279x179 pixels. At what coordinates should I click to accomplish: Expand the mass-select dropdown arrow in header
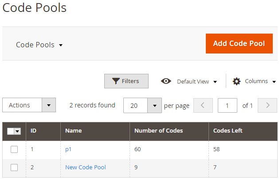click(x=17, y=131)
